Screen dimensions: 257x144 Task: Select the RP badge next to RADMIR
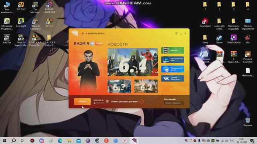point(92,44)
